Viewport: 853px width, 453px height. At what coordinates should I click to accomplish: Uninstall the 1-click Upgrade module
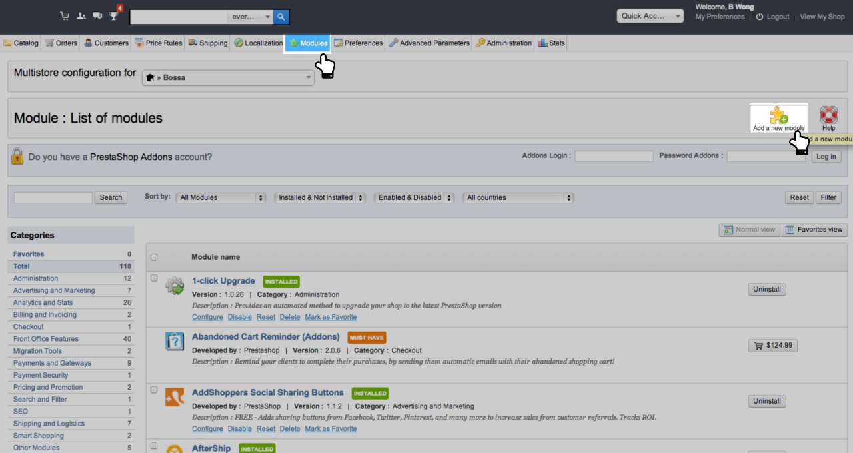coord(768,290)
